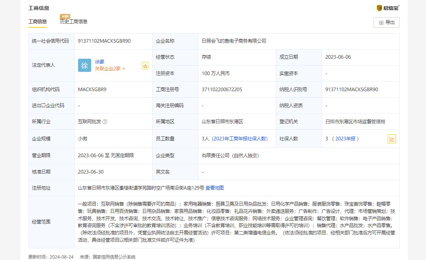
Task: Select code 91371102MACK5GBR90 in 统一社会信用代码 row
Action: click(104, 41)
